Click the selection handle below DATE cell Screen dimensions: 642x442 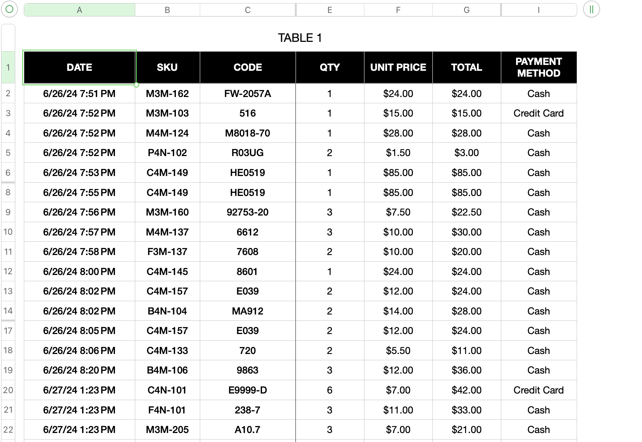(136, 85)
